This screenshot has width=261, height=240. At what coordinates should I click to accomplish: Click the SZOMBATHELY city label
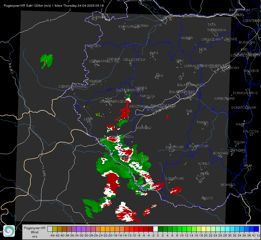click(101, 61)
